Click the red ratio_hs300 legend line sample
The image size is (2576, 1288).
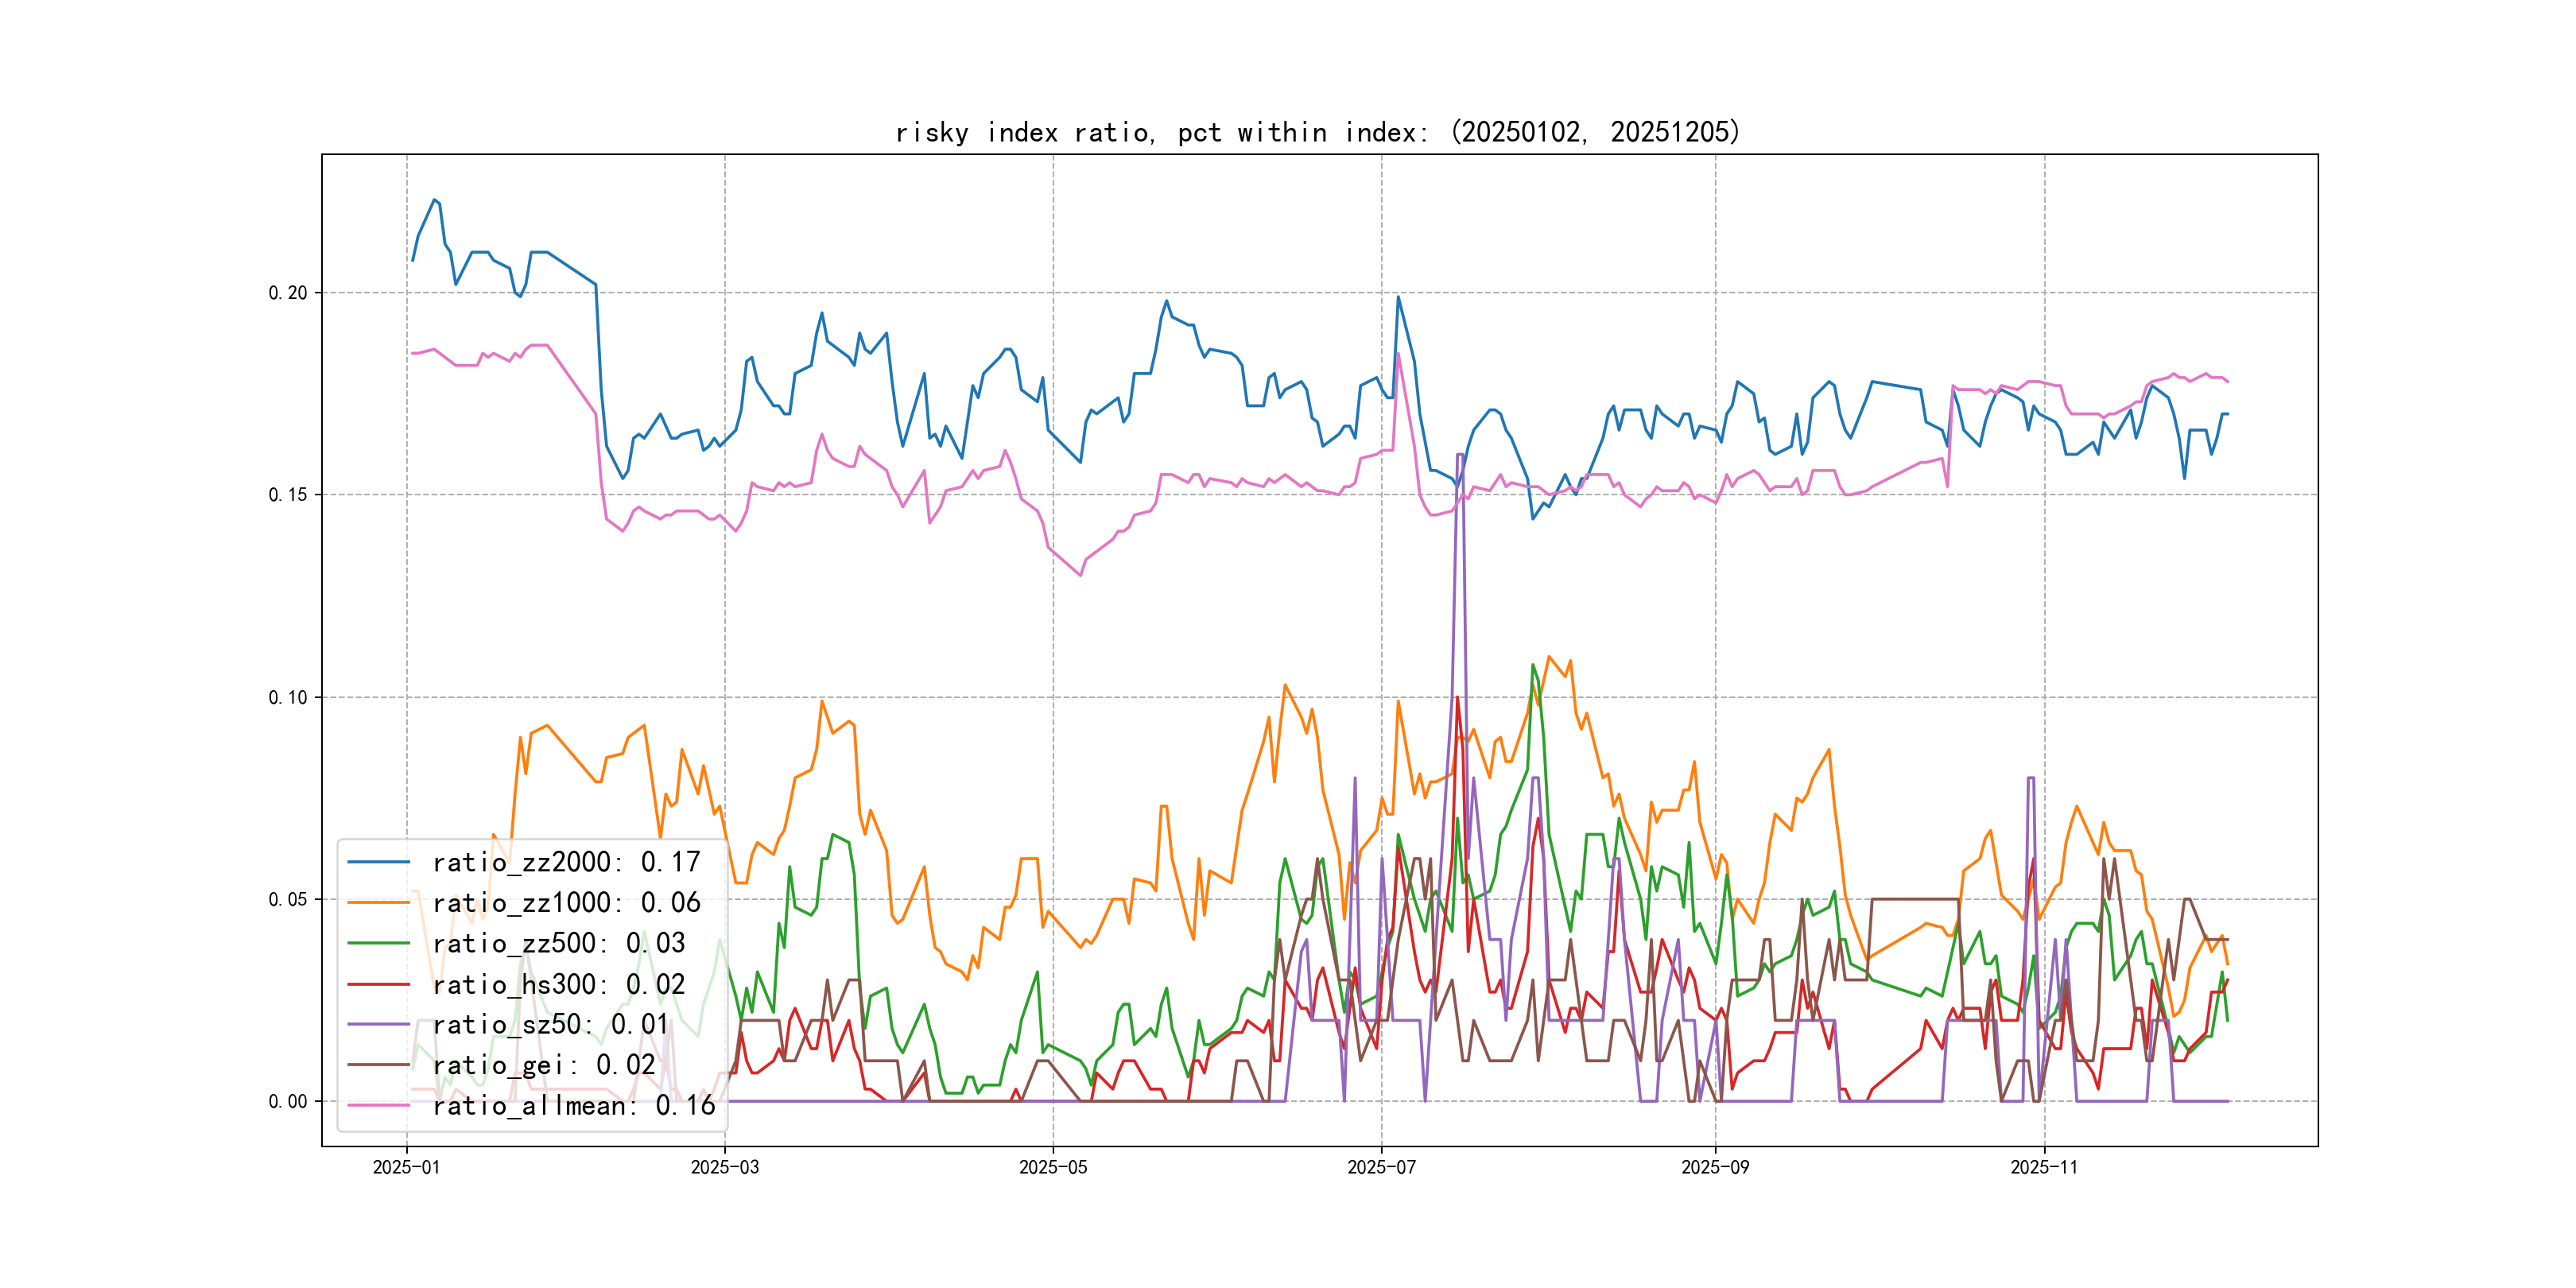click(378, 984)
